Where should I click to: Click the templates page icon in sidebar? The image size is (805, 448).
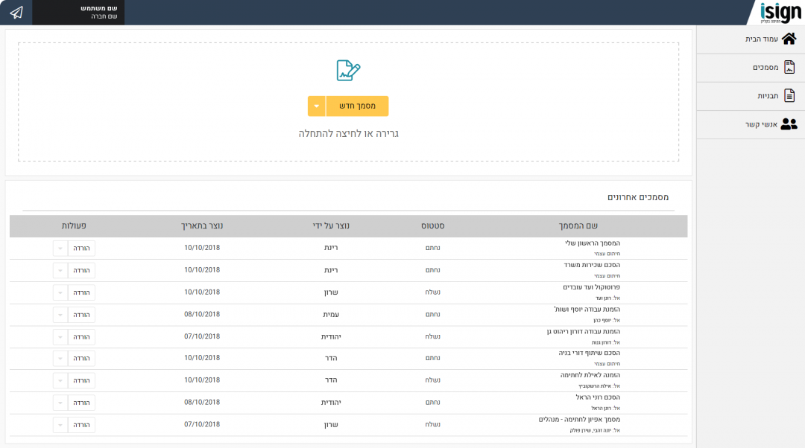tap(789, 96)
